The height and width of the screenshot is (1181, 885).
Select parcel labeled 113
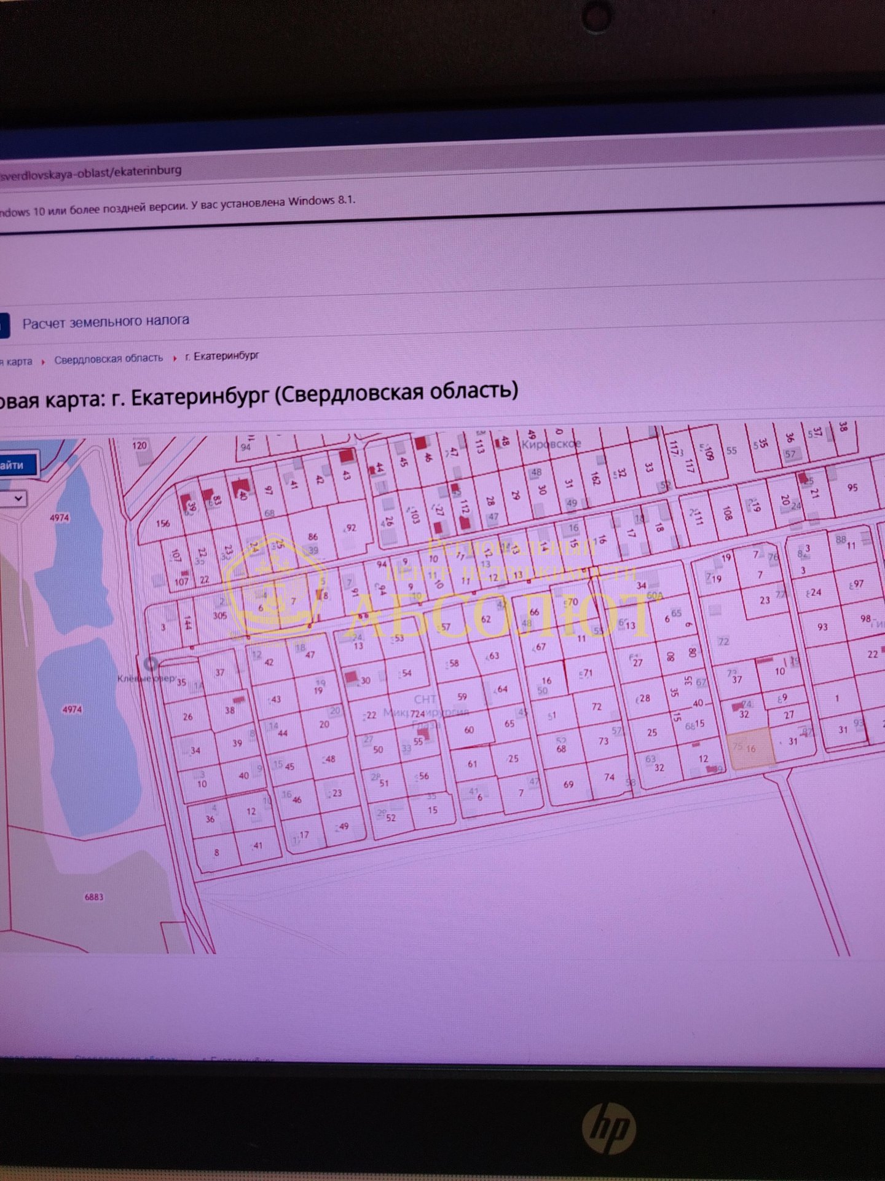479,445
